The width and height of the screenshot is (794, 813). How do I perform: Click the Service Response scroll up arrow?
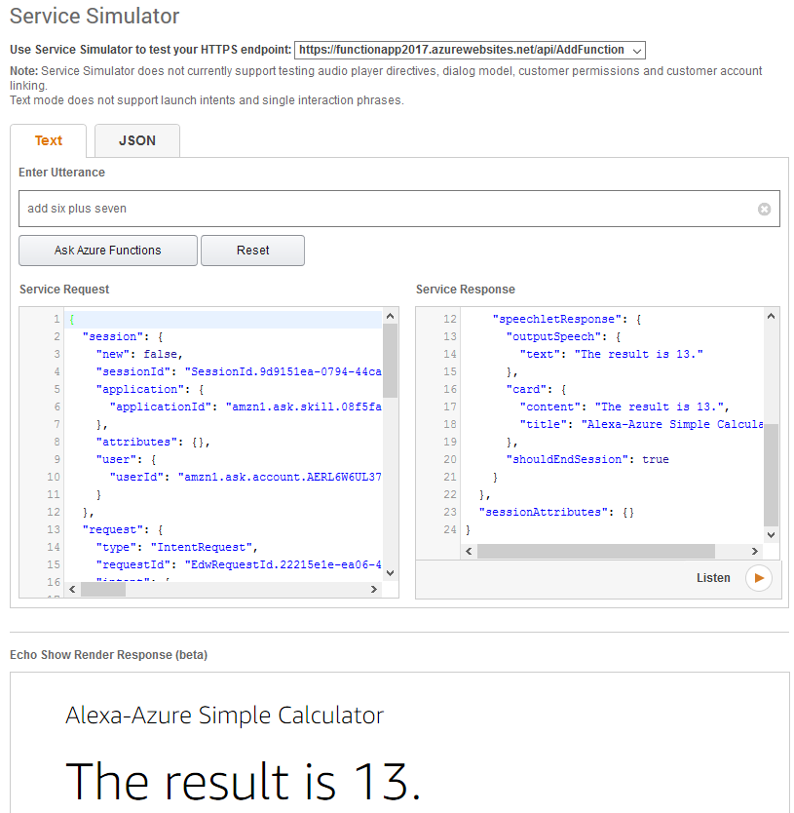click(772, 316)
